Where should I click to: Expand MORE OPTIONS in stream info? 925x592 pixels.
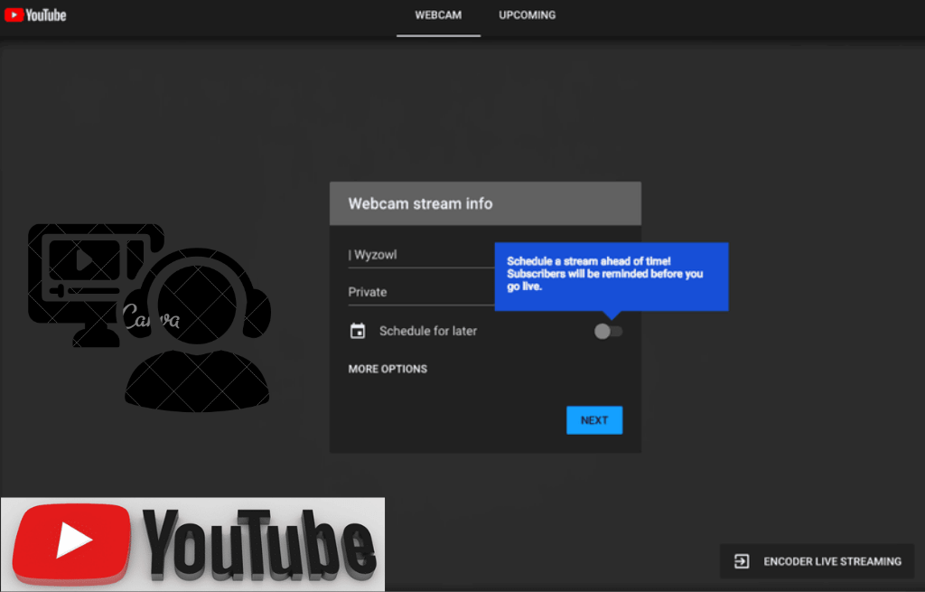pyautogui.click(x=388, y=369)
